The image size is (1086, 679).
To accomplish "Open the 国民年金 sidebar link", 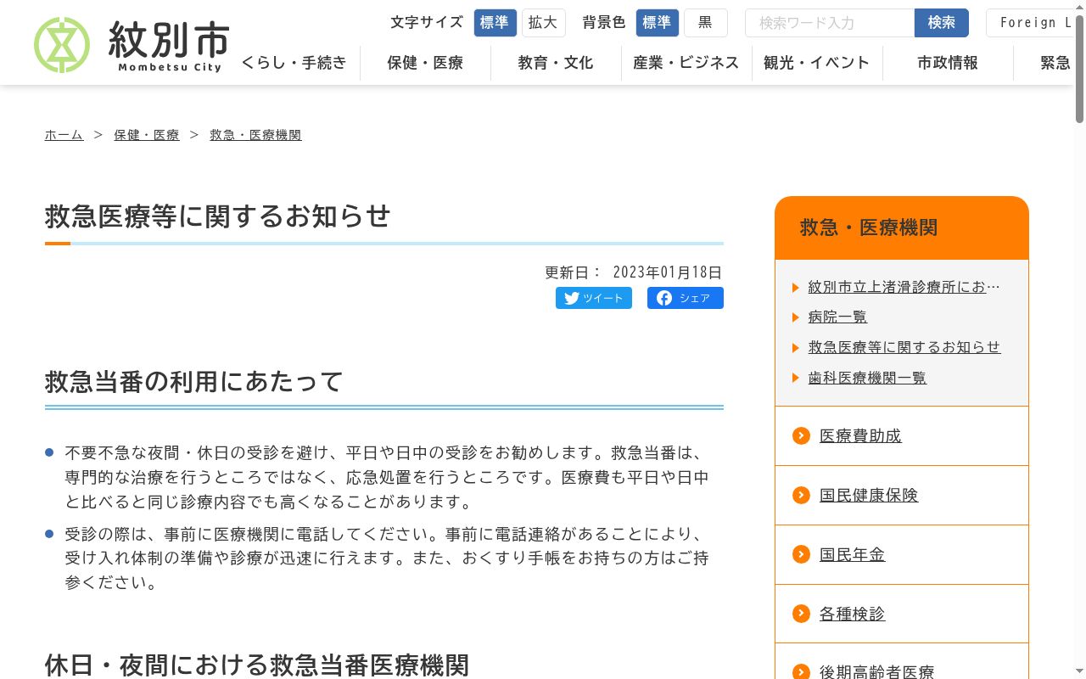I will pyautogui.click(x=852, y=555).
